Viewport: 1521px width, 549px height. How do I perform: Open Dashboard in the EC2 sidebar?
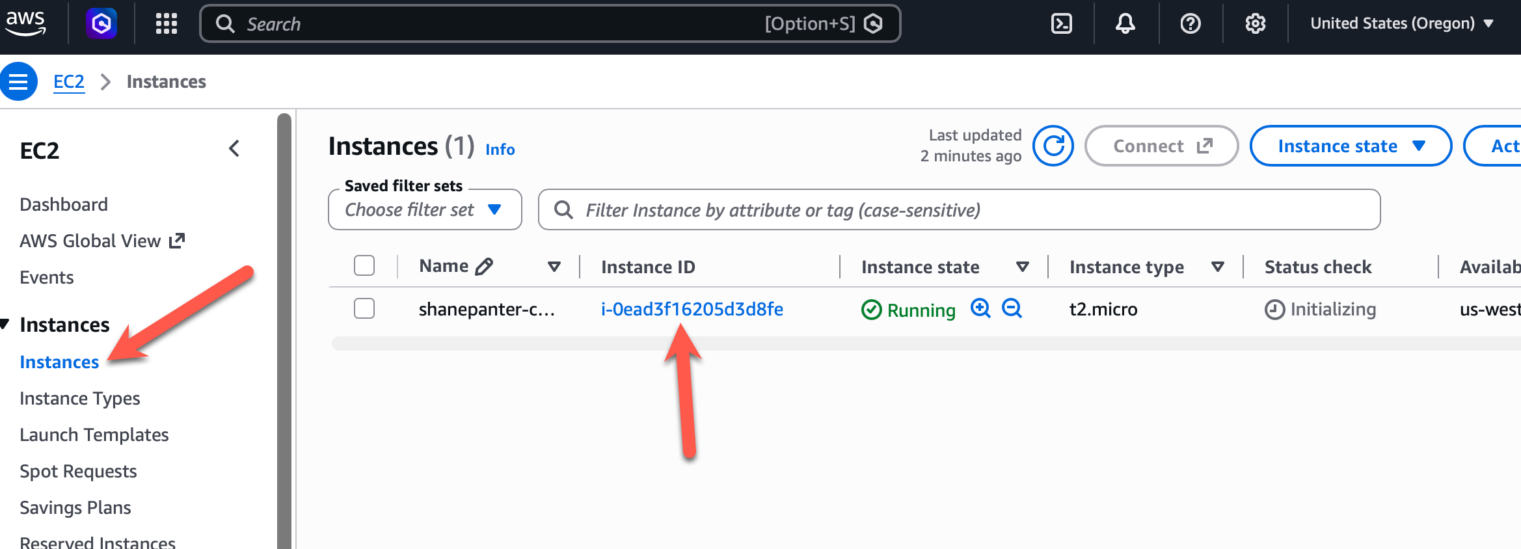tap(64, 204)
